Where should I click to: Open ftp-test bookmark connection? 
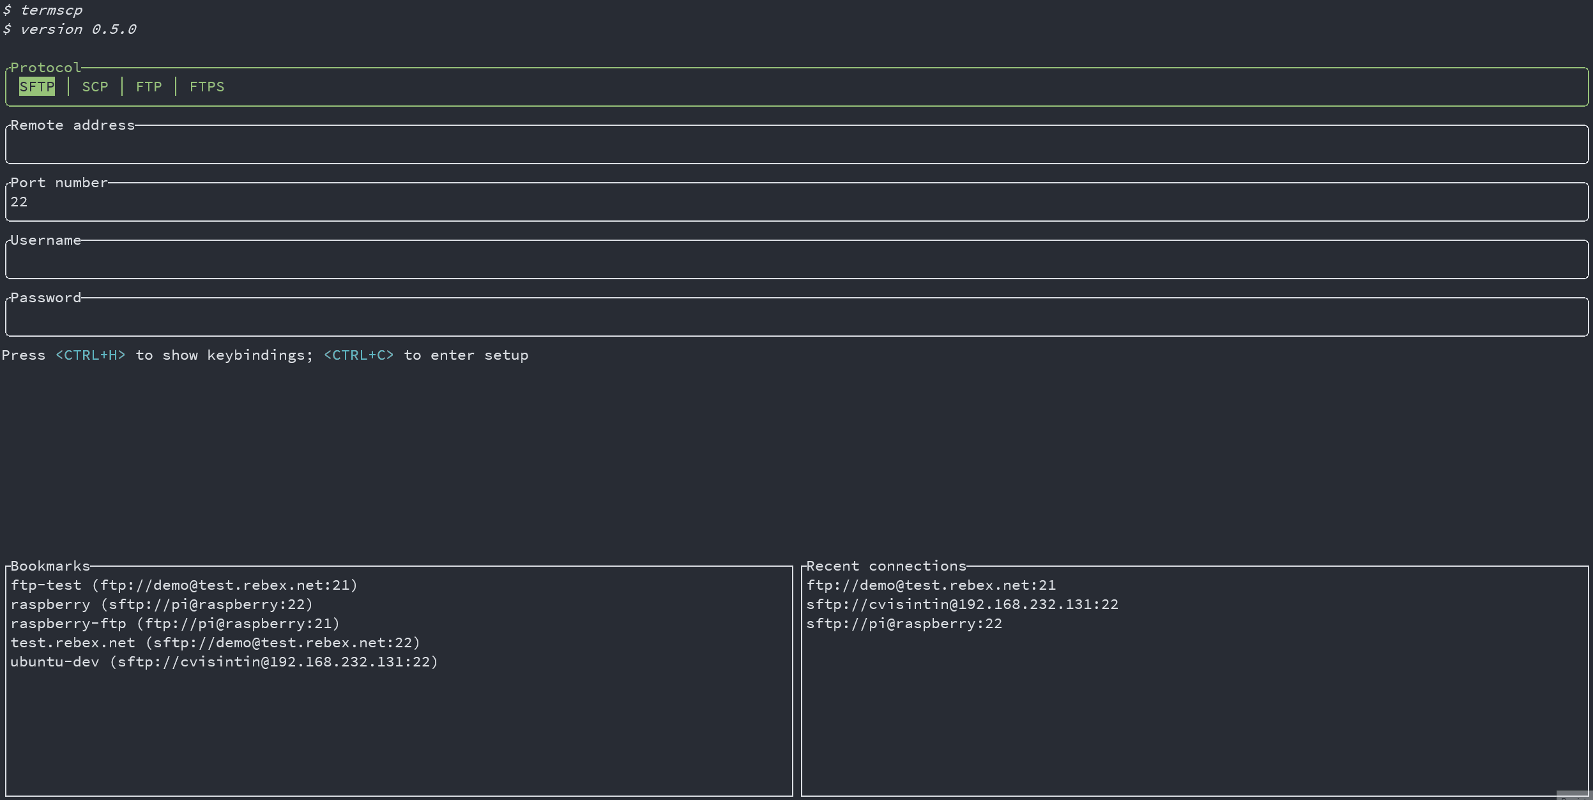pyautogui.click(x=183, y=583)
